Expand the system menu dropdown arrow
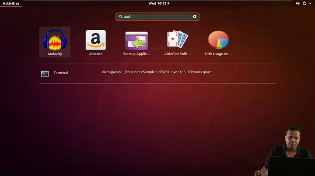Screen dimensions: 315x176 (310, 3)
